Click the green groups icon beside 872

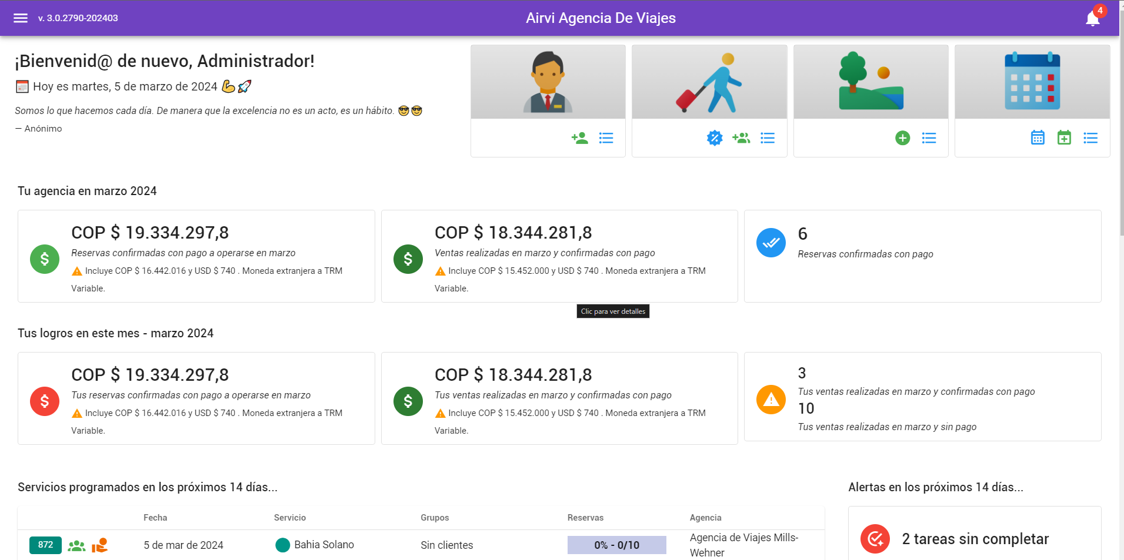pyautogui.click(x=76, y=546)
